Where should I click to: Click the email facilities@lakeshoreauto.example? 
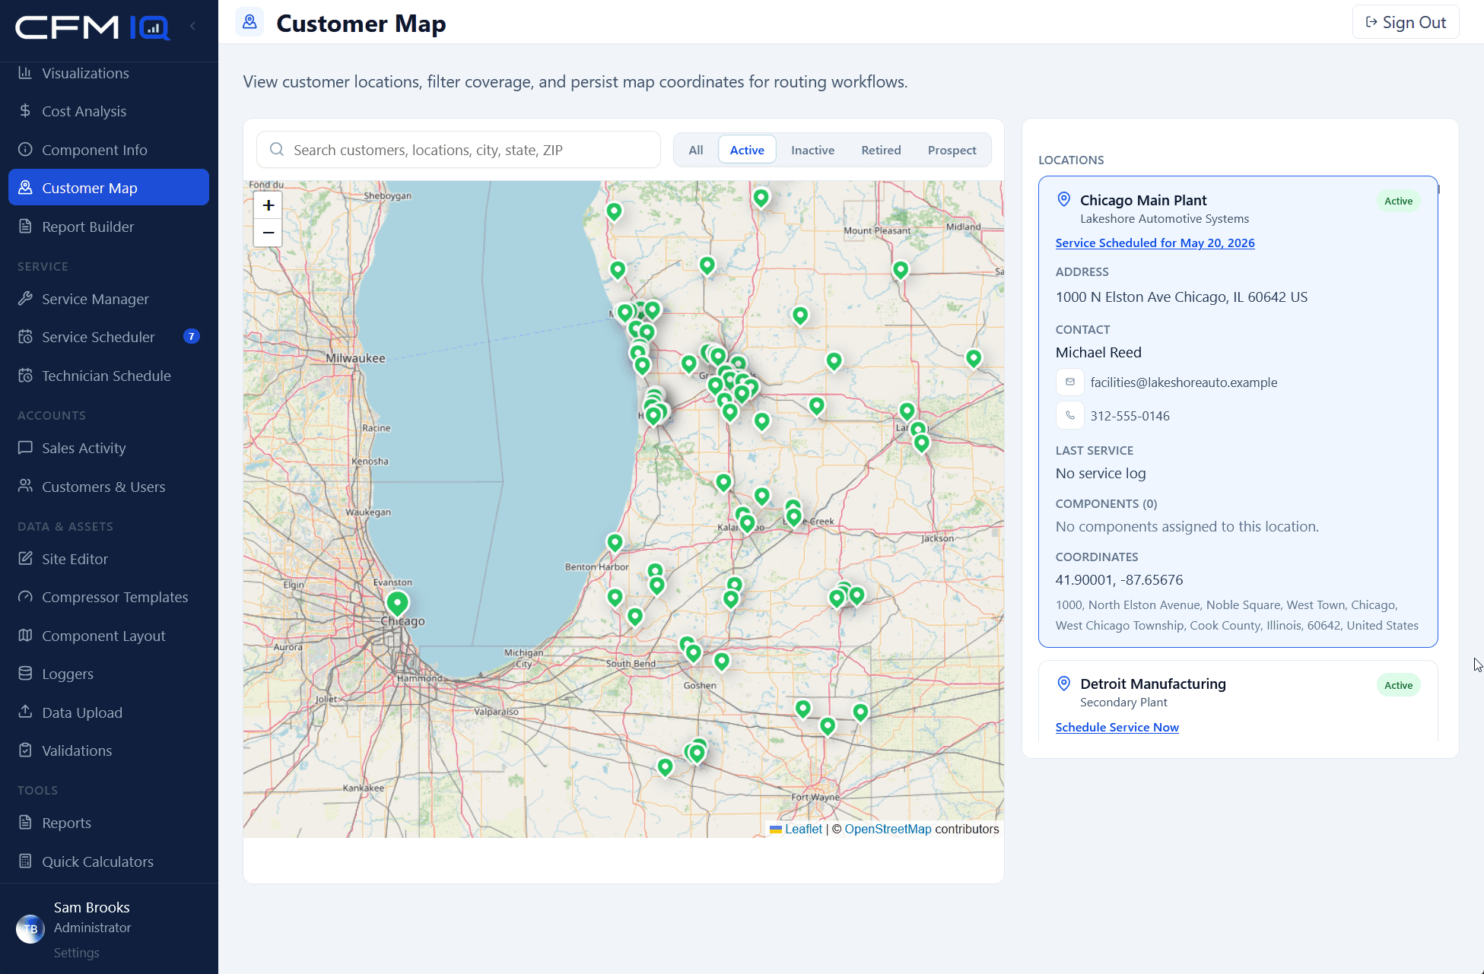1184,382
